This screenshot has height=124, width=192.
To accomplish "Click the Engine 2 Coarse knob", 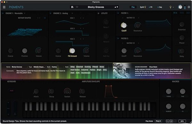I will [x=58, y=51].
